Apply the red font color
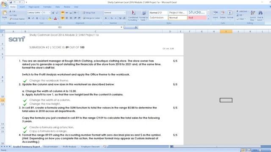The width and height of the screenshot is (271, 152). click(x=55, y=18)
